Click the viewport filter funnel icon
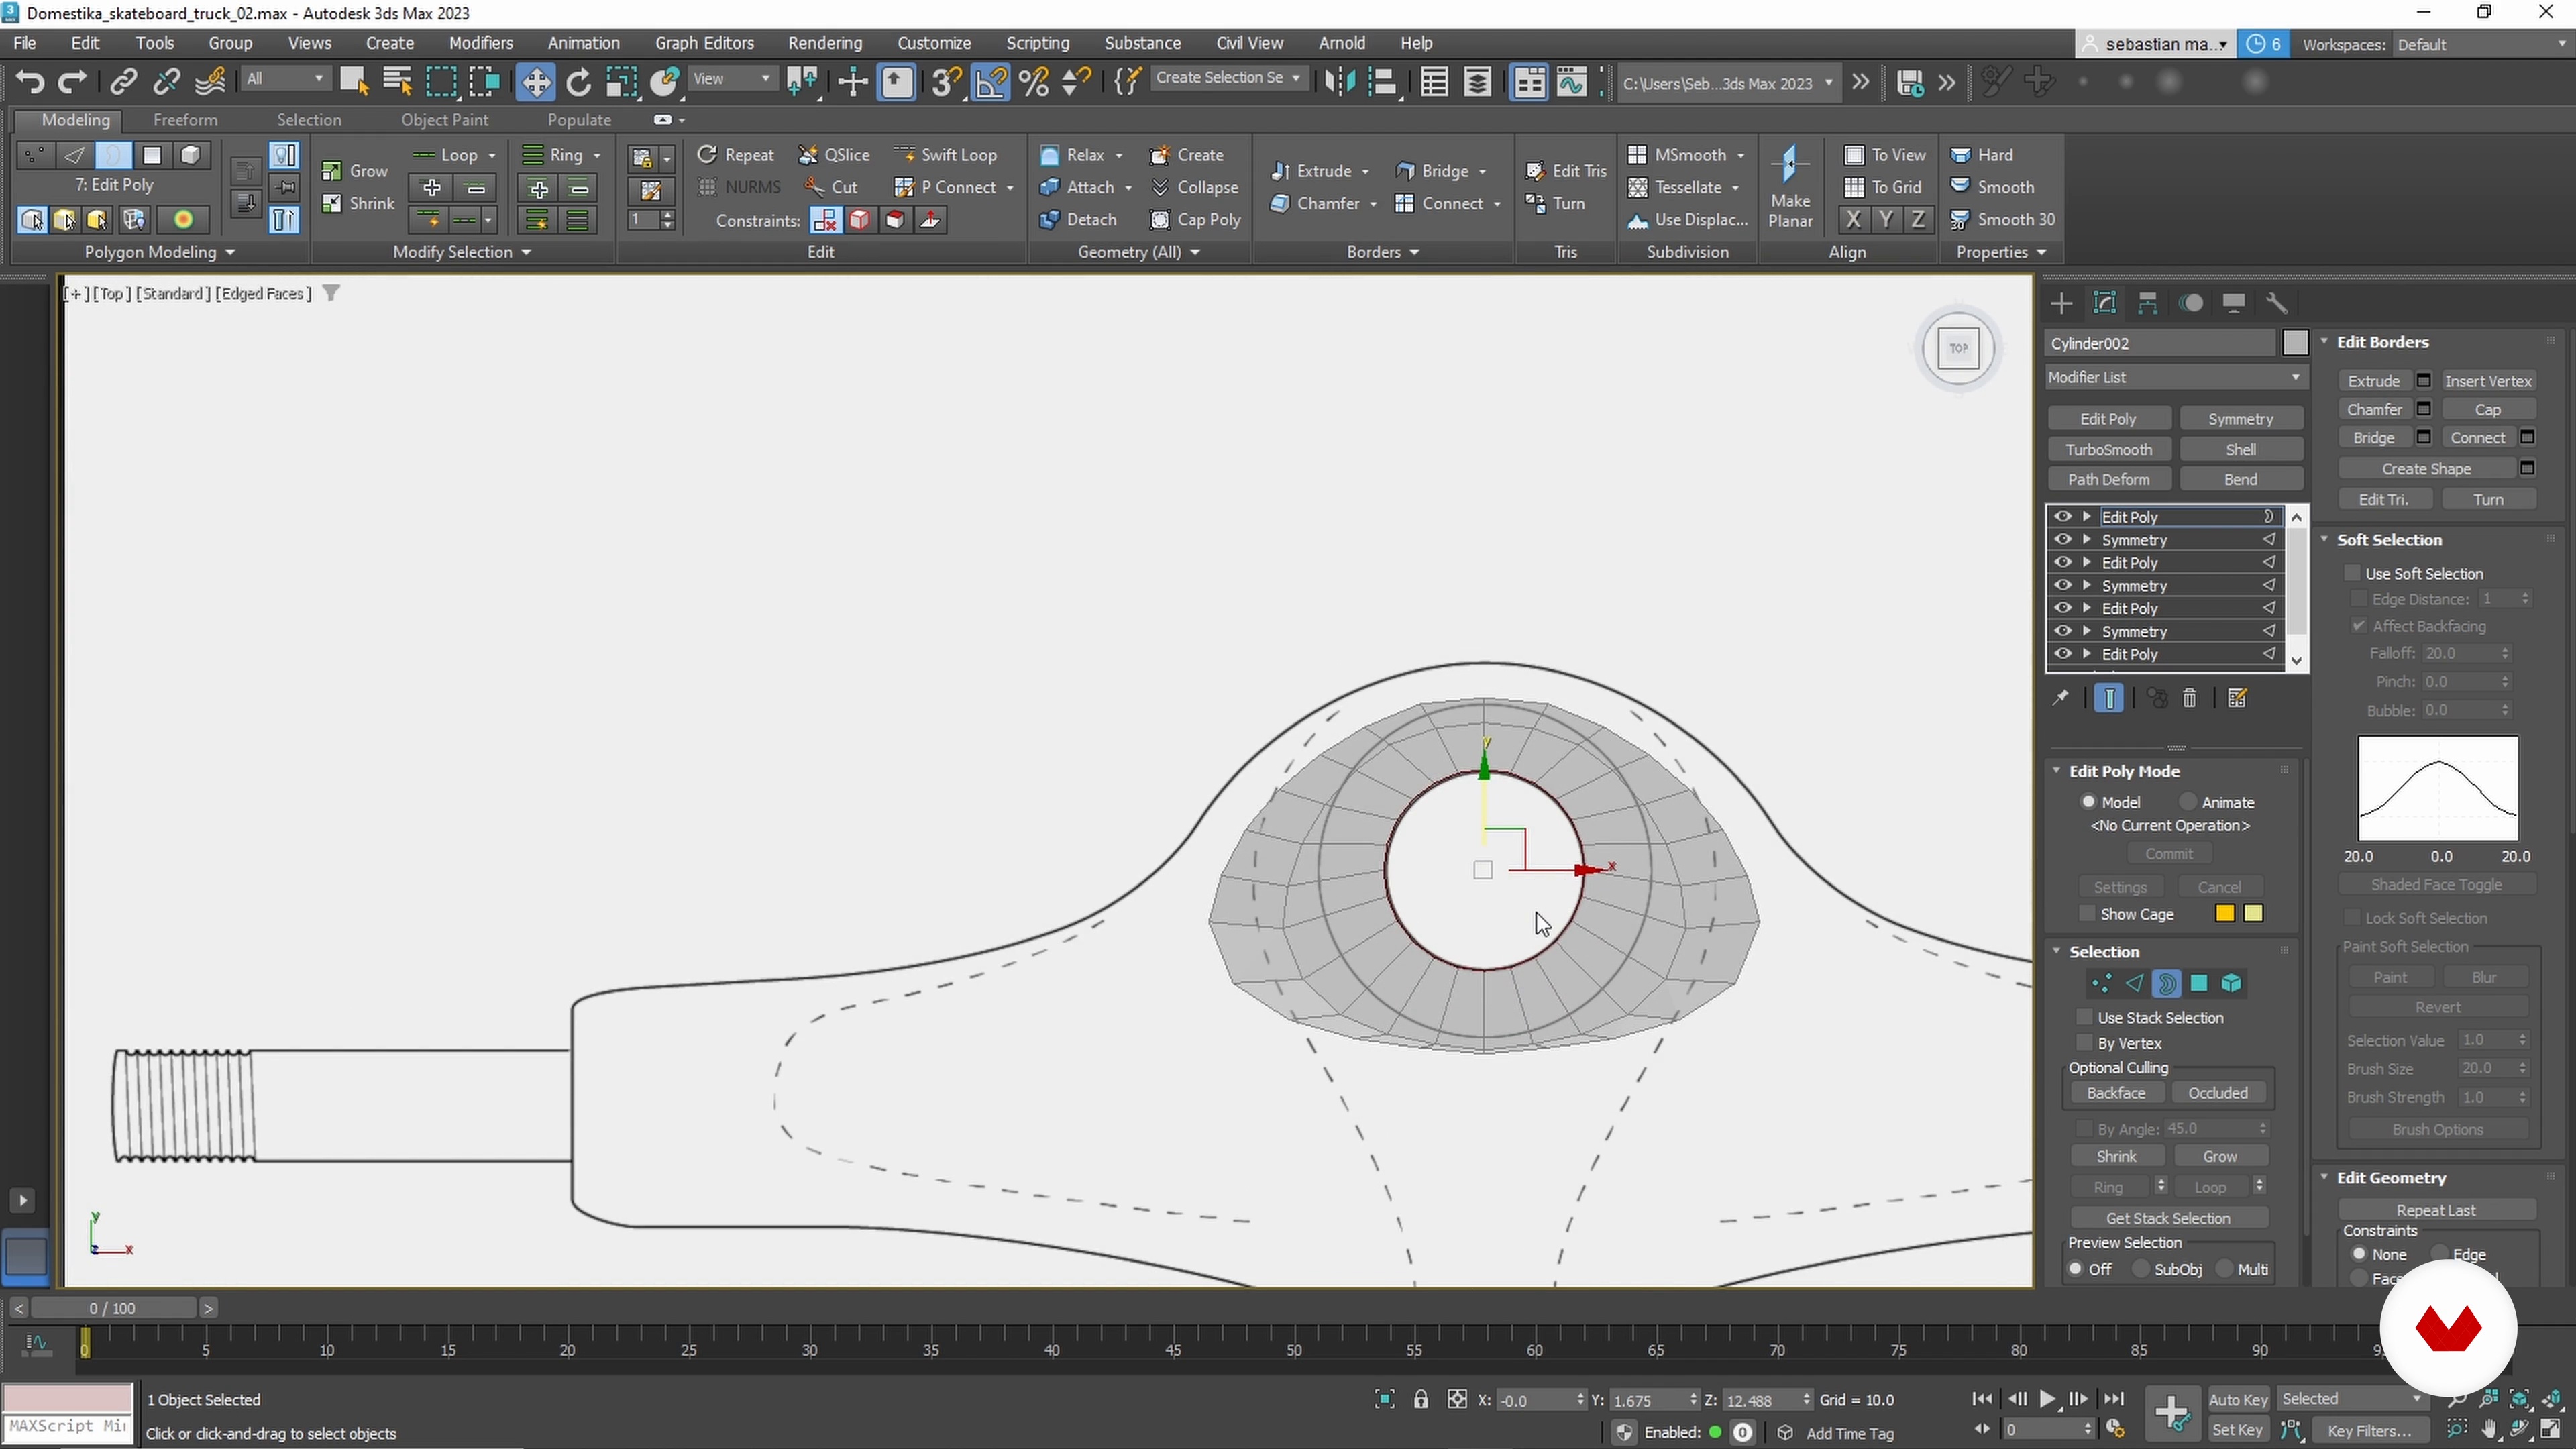Screen dimensions: 2576x1449 (x=331, y=294)
